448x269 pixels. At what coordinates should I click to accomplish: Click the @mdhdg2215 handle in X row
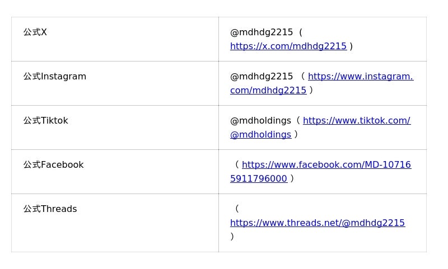coord(262,32)
